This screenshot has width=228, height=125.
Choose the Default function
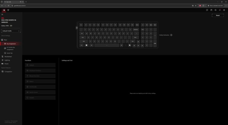pos(40,65)
